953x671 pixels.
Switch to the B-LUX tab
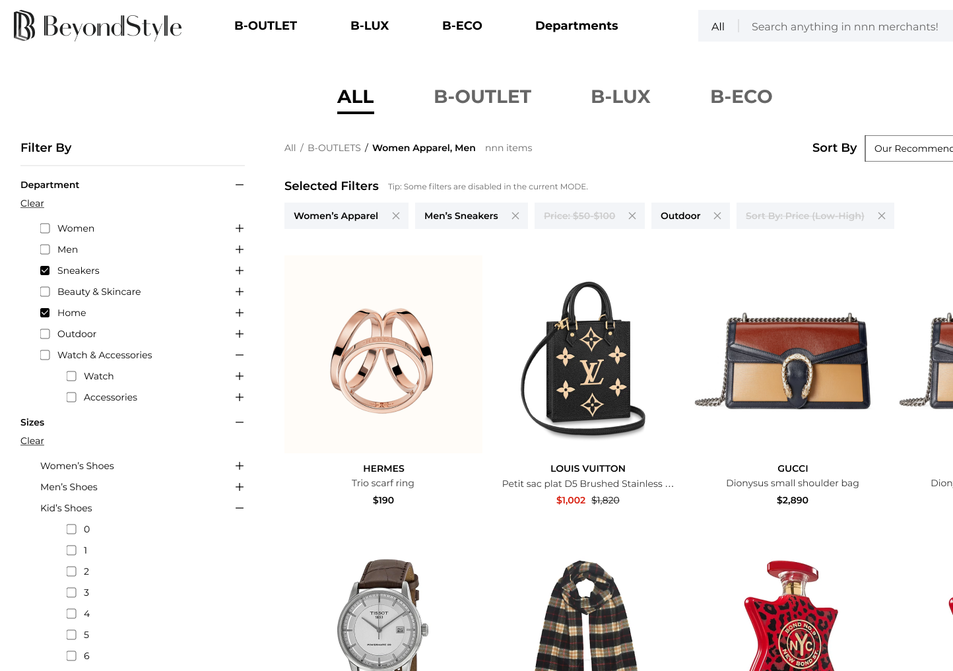click(620, 97)
